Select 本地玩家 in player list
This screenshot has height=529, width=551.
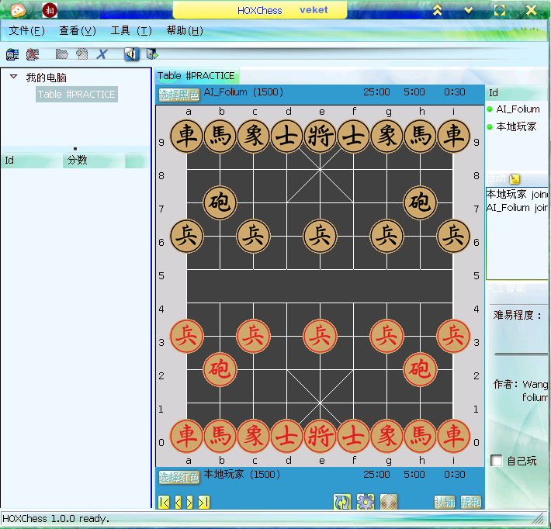[x=516, y=126]
